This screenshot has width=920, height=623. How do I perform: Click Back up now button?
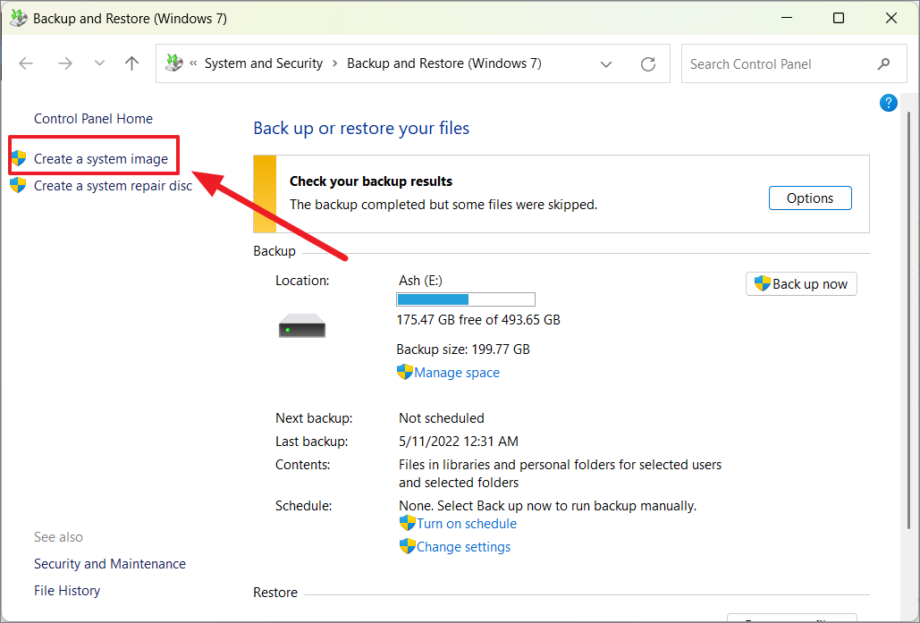point(801,284)
